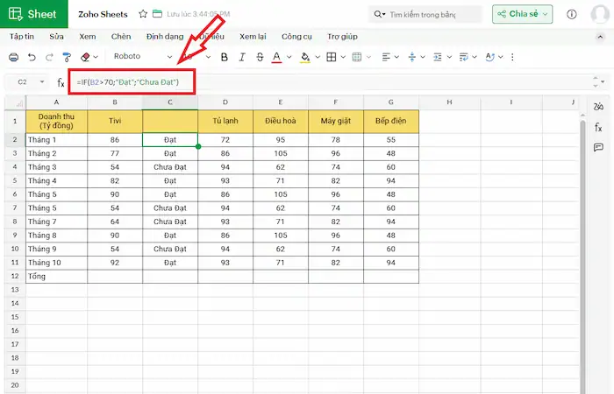Open the font size dropdown arrow
The image size is (614, 394).
coord(209,57)
